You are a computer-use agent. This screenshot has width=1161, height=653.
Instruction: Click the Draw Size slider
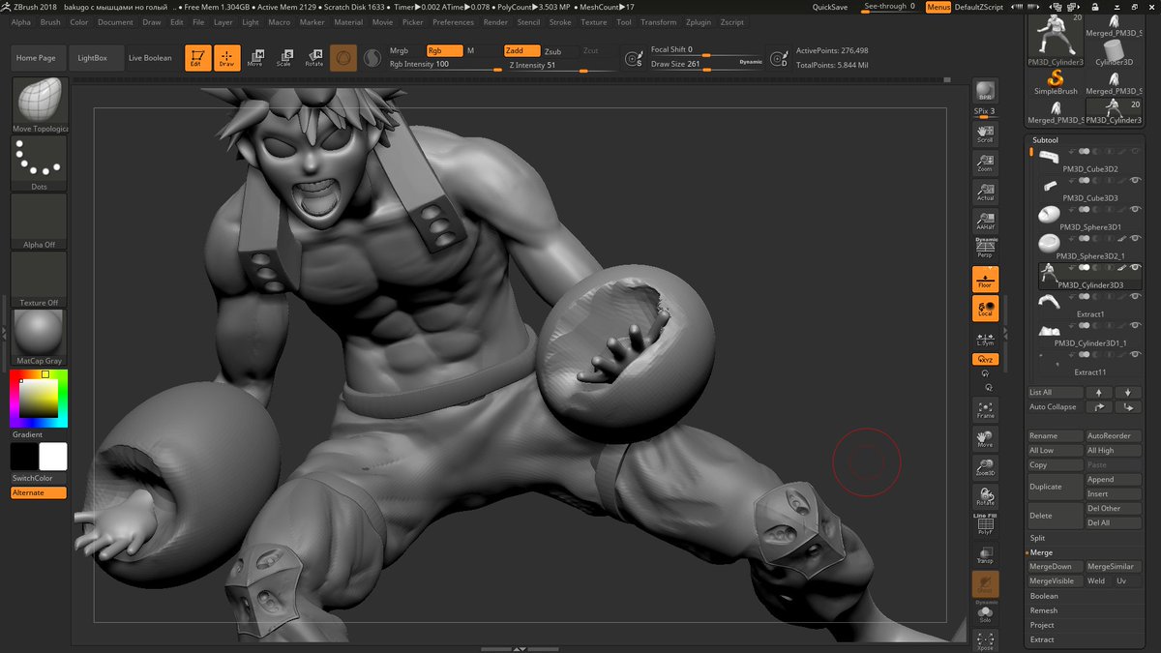pos(705,65)
